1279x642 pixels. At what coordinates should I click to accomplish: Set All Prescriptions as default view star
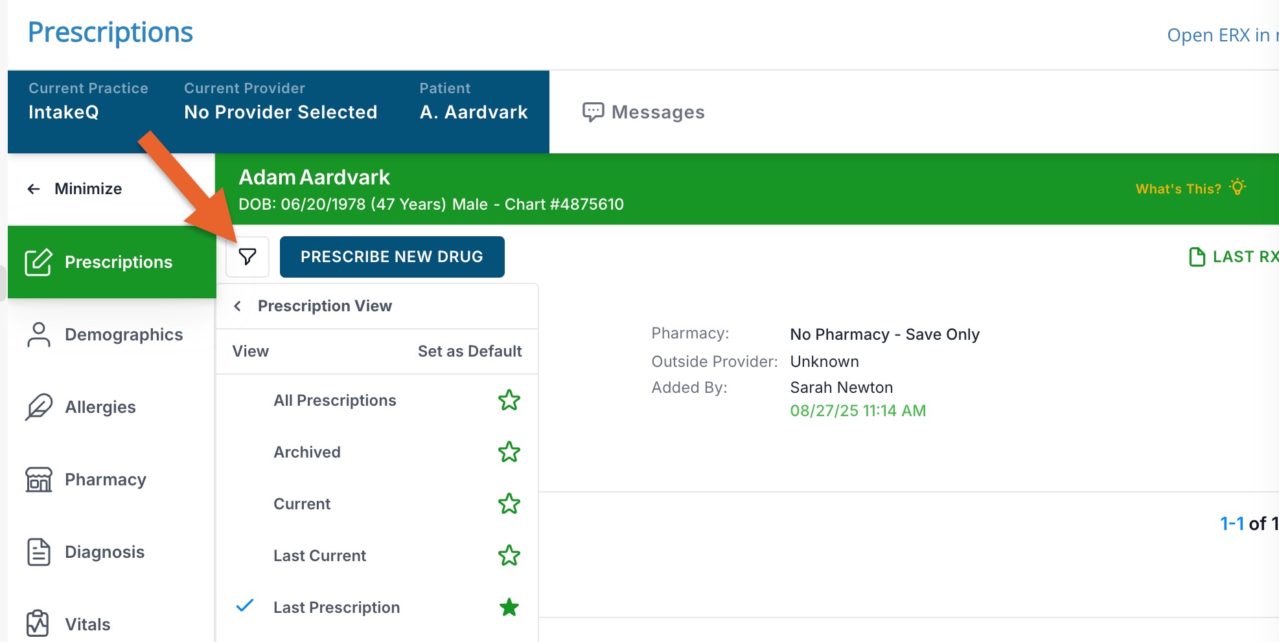point(509,401)
